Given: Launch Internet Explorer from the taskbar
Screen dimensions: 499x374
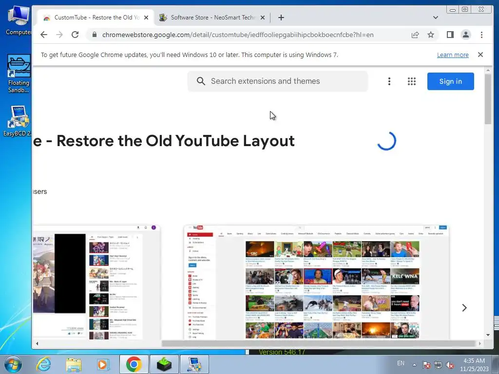Looking at the screenshot, I should [x=43, y=364].
